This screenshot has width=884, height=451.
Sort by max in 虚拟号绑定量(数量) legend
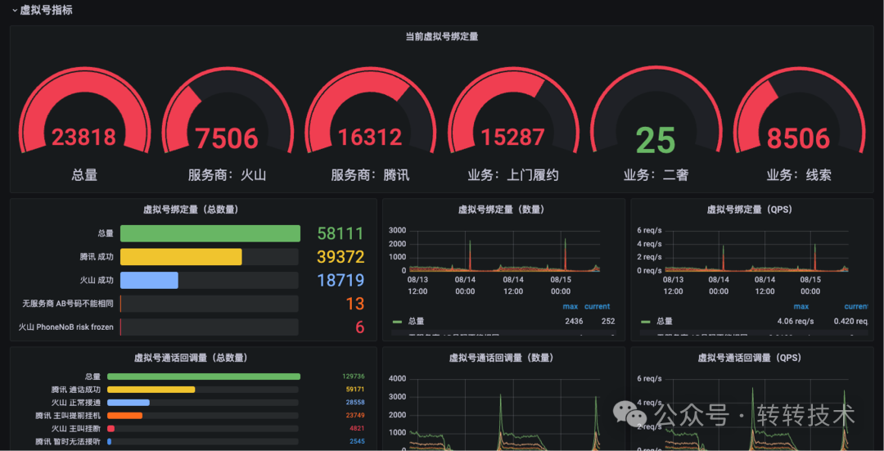click(570, 307)
